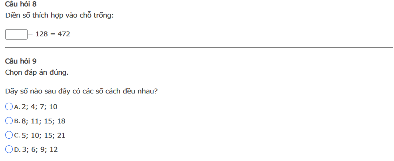The height and width of the screenshot is (161, 394).
Task: Click instruction "Điền số thích hợp vào chỗ trống"
Action: [x=59, y=16]
